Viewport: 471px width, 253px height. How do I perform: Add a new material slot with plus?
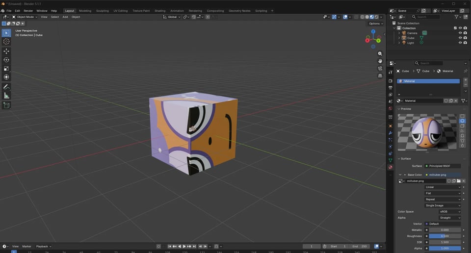point(465,80)
